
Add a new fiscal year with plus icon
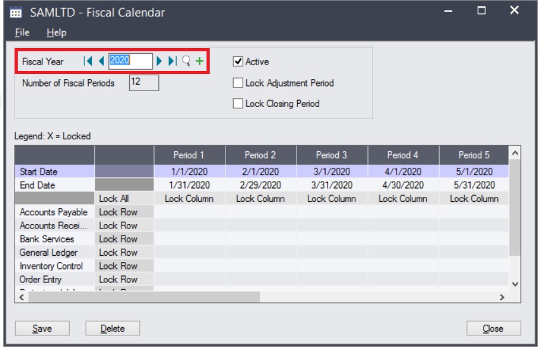click(200, 61)
